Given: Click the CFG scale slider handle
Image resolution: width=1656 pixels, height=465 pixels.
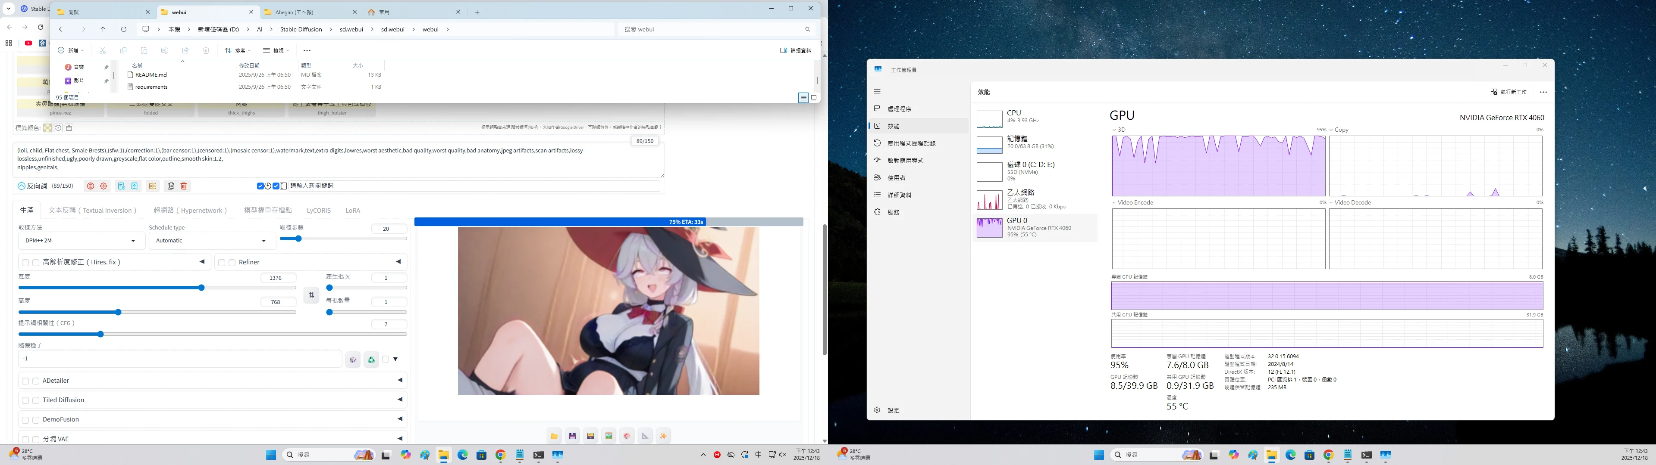Looking at the screenshot, I should point(100,334).
